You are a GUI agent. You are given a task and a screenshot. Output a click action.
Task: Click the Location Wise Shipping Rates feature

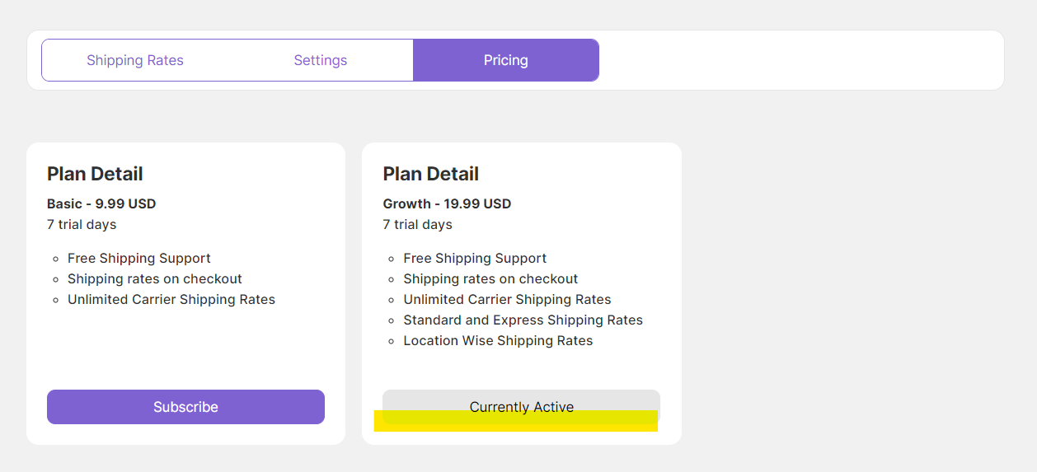[498, 340]
